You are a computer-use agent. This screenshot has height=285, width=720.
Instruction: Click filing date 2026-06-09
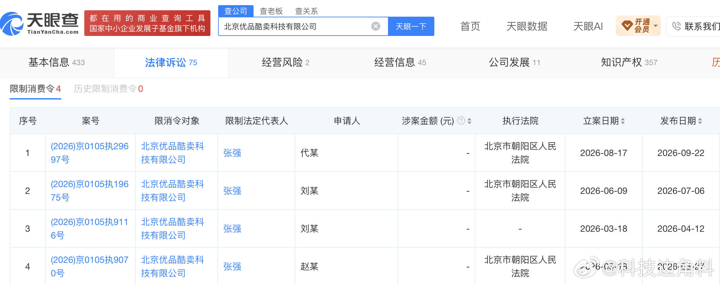click(x=604, y=191)
